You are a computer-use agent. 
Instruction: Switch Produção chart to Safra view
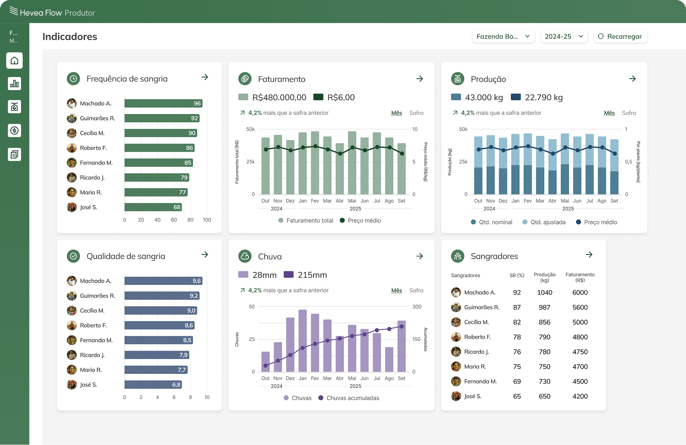click(629, 113)
